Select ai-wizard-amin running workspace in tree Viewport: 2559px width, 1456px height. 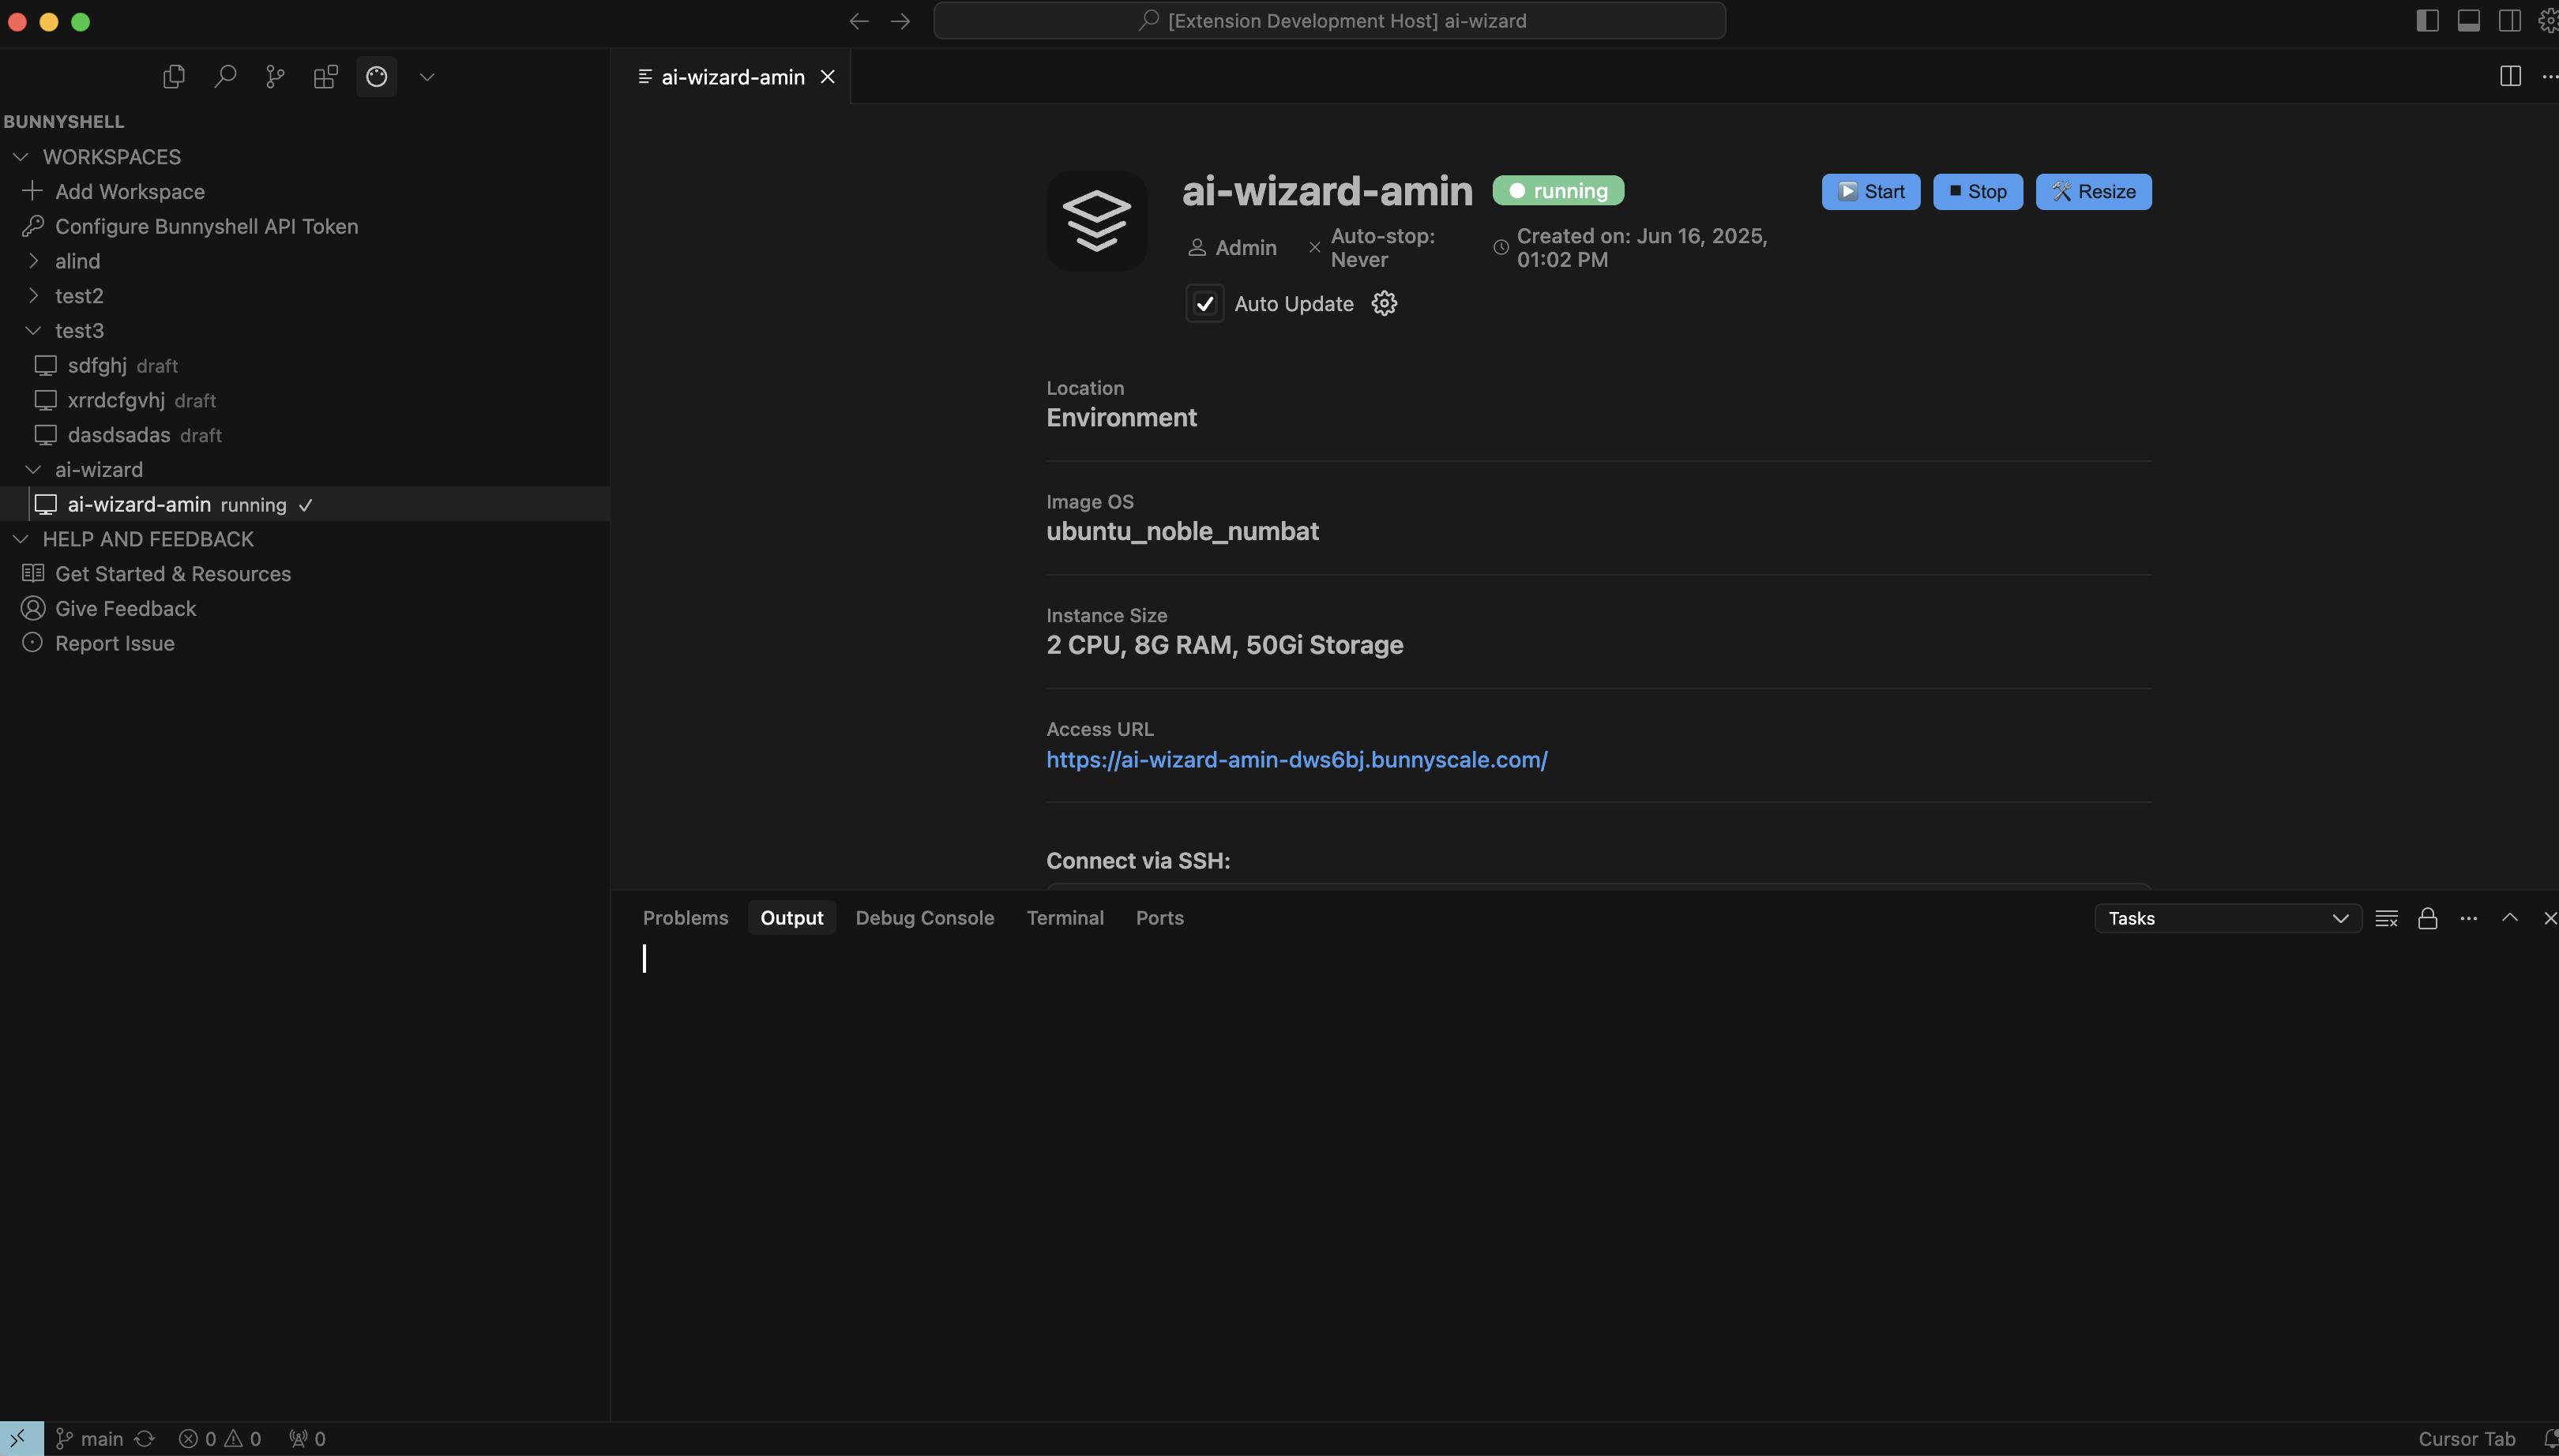click(304, 504)
